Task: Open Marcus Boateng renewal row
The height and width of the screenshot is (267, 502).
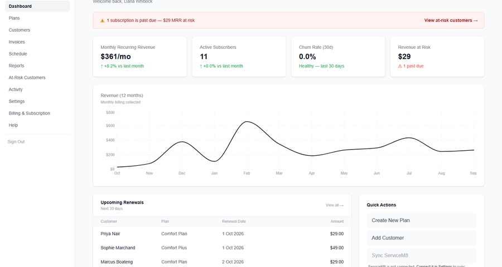Action: click(222, 261)
